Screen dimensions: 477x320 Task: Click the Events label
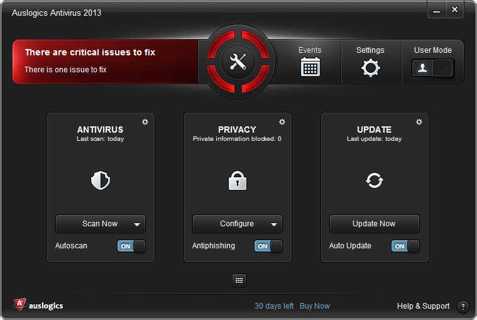click(310, 50)
